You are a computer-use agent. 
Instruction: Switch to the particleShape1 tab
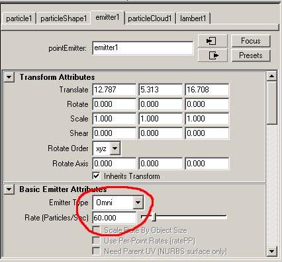click(x=64, y=18)
